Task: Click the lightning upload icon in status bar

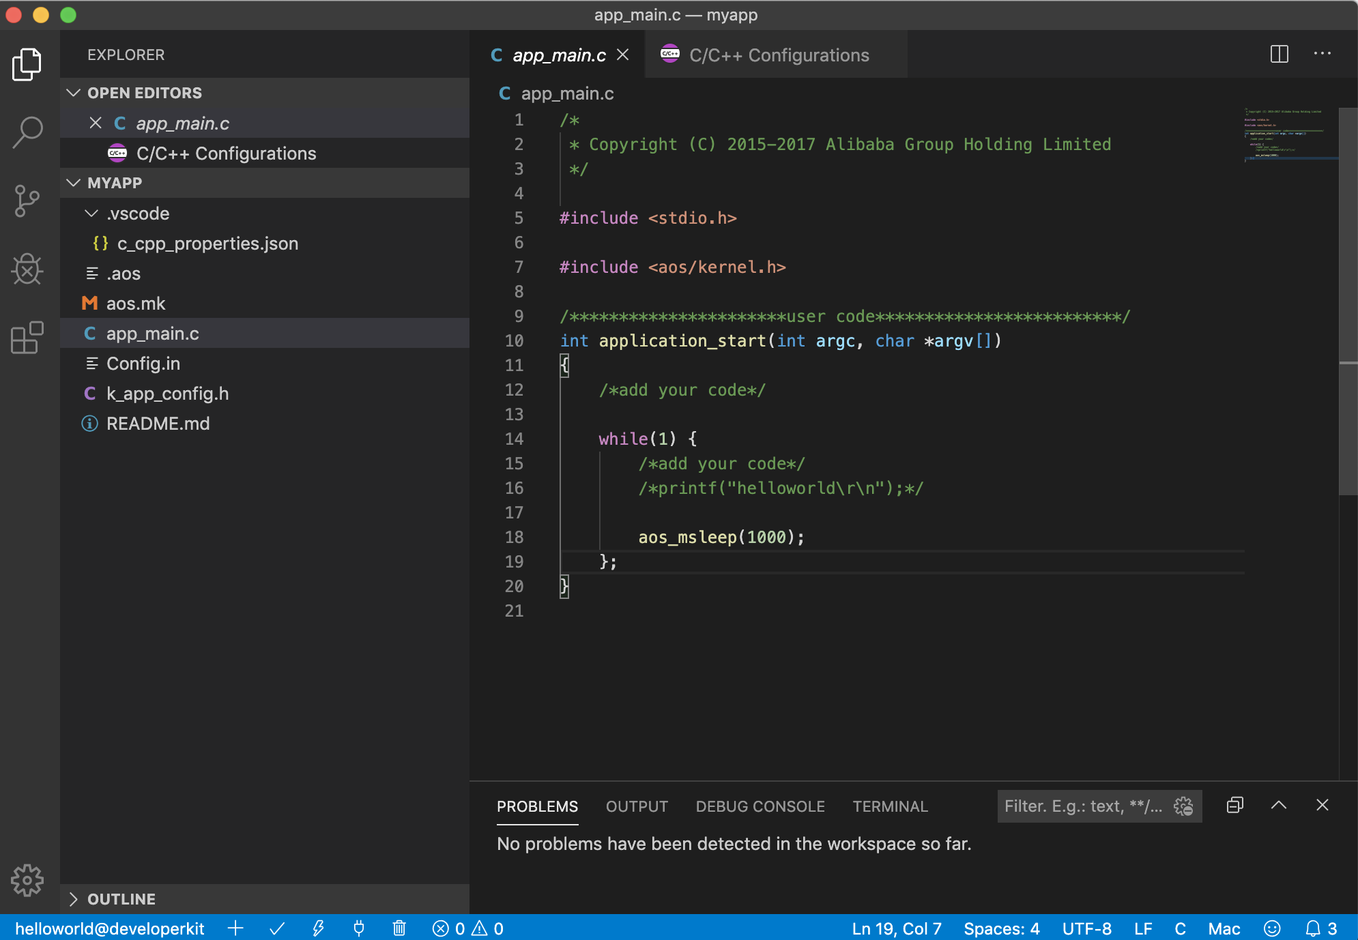Action: (318, 928)
